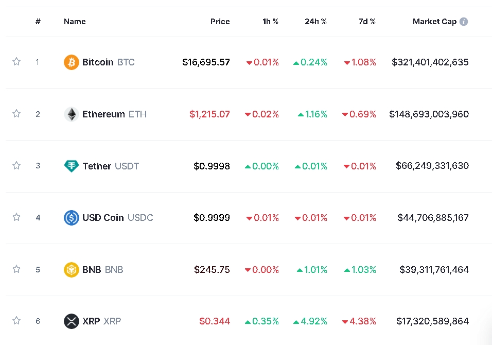This screenshot has height=345, width=492.
Task: Click the Tether logo icon
Action: pyautogui.click(x=71, y=166)
